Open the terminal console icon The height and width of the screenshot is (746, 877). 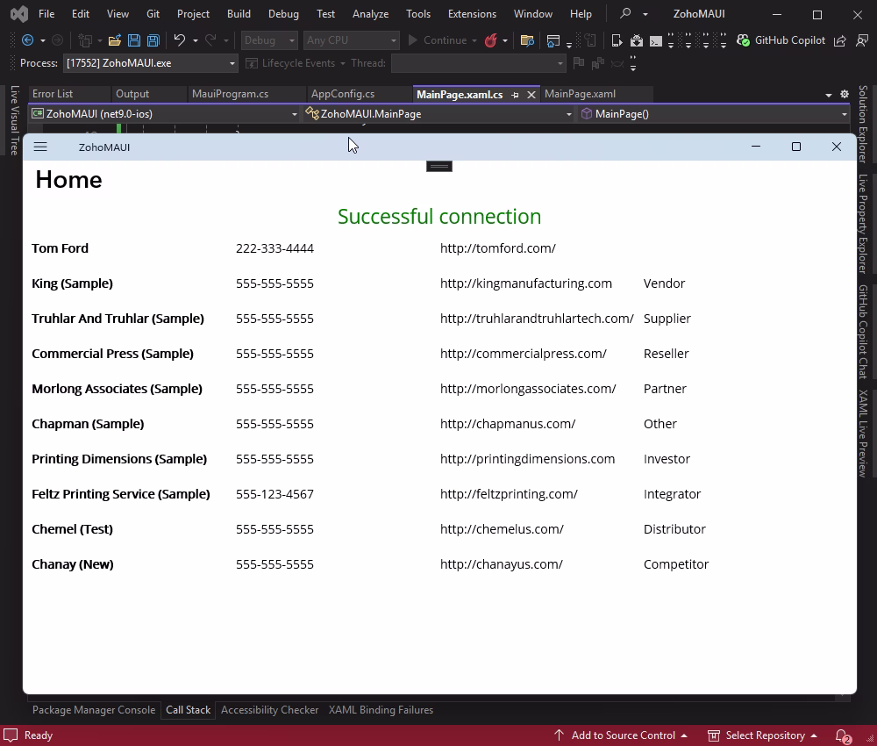tap(655, 41)
